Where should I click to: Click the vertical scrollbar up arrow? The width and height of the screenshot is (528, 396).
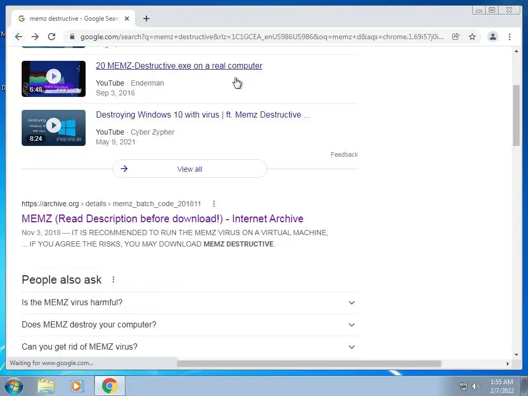point(516,51)
